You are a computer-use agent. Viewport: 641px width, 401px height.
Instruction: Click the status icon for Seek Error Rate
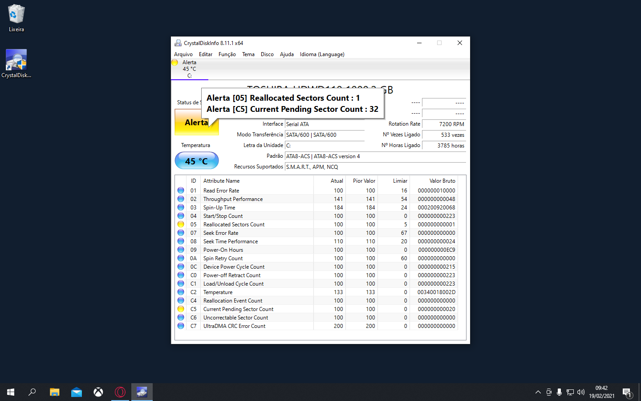tap(181, 233)
